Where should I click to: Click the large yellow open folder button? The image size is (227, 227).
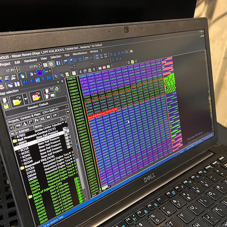(x=17, y=101)
